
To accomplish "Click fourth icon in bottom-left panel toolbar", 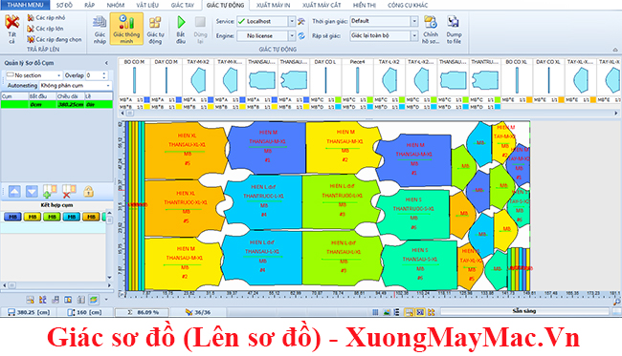I will 68,300.
